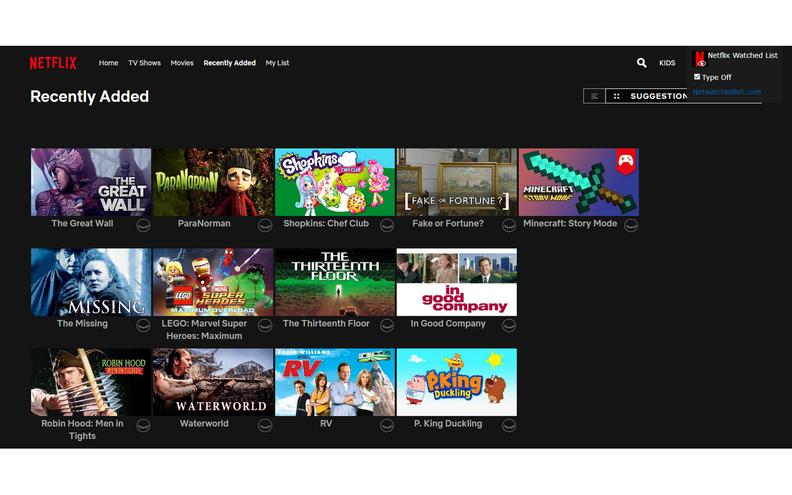Toggle watched eye for The Missing
792x495 pixels.
coord(144,325)
